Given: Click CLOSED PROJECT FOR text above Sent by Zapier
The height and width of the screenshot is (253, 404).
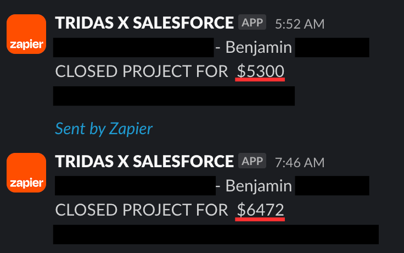Looking at the screenshot, I should [142, 71].
